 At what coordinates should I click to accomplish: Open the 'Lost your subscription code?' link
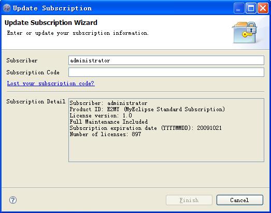pos(51,83)
